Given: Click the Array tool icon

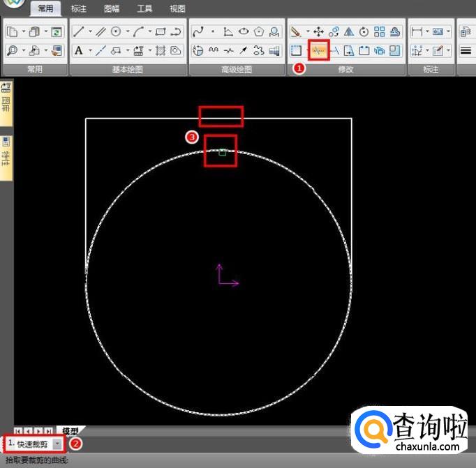Looking at the screenshot, I should [380, 31].
